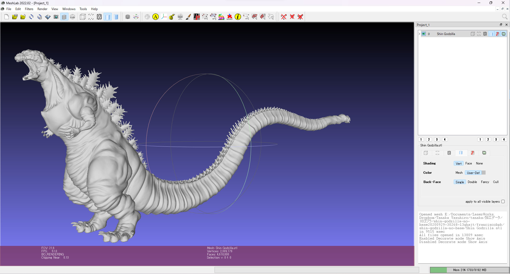Open the green edge decorator settings tab
510x274 pixels.
[x=484, y=153]
